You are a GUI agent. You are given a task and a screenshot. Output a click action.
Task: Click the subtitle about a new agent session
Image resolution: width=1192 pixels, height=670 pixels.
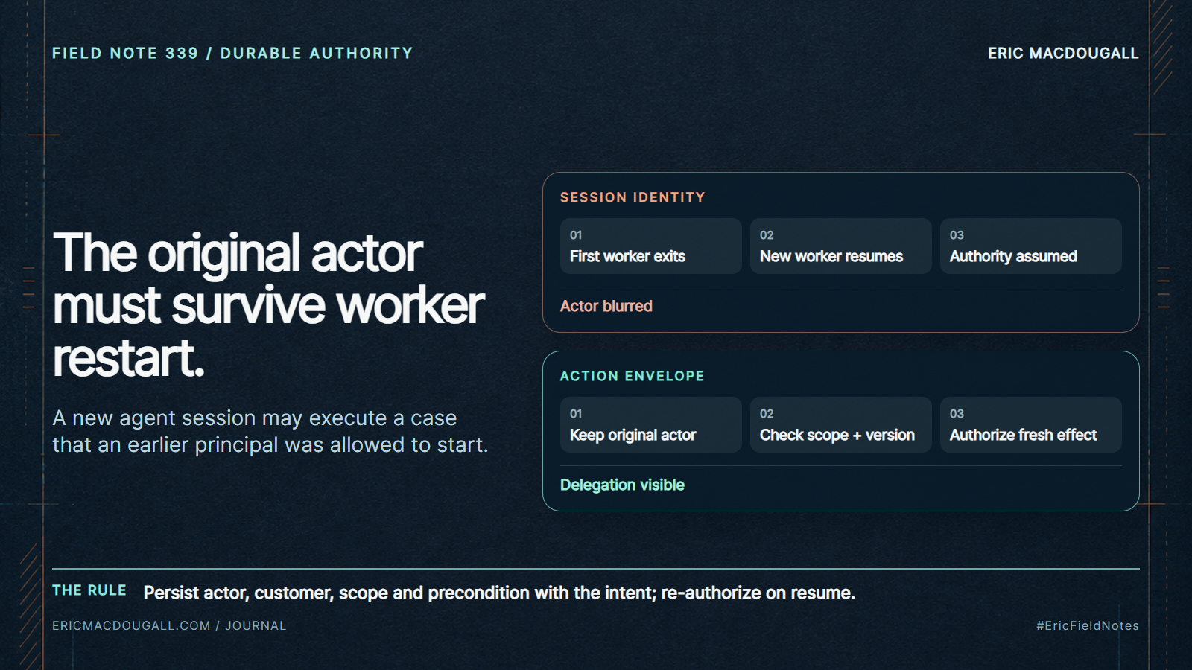point(270,431)
